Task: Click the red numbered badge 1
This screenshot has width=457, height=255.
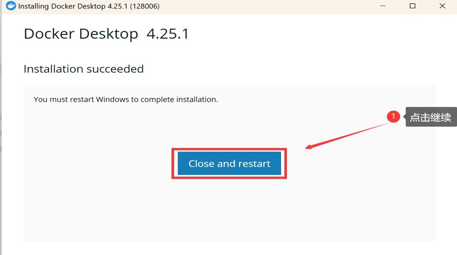Action: click(x=393, y=117)
